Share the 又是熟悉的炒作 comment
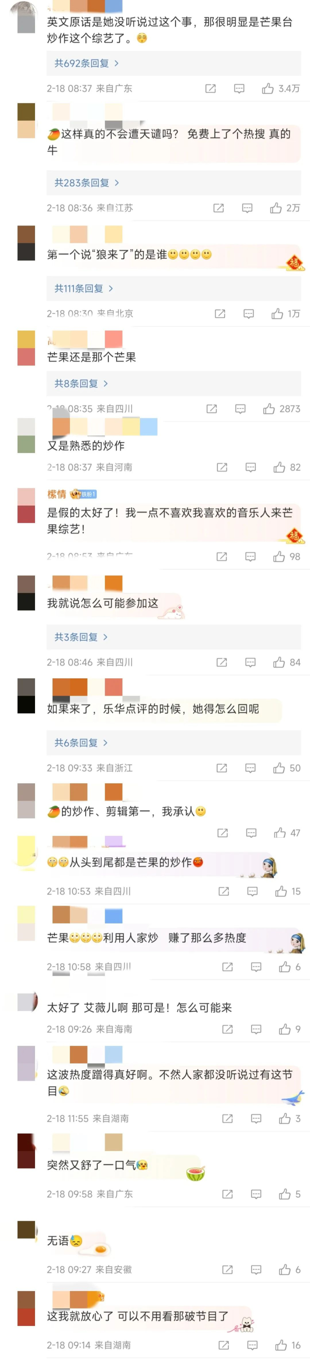 tap(222, 467)
